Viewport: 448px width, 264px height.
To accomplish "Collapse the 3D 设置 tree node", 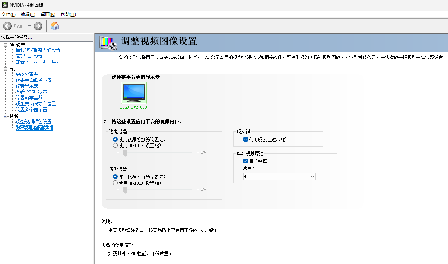I will tap(6, 45).
